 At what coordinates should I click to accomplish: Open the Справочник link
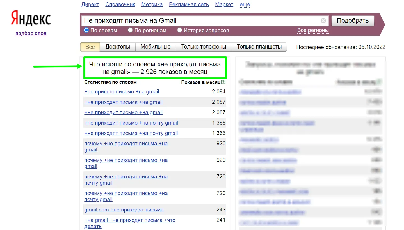coord(120,4)
